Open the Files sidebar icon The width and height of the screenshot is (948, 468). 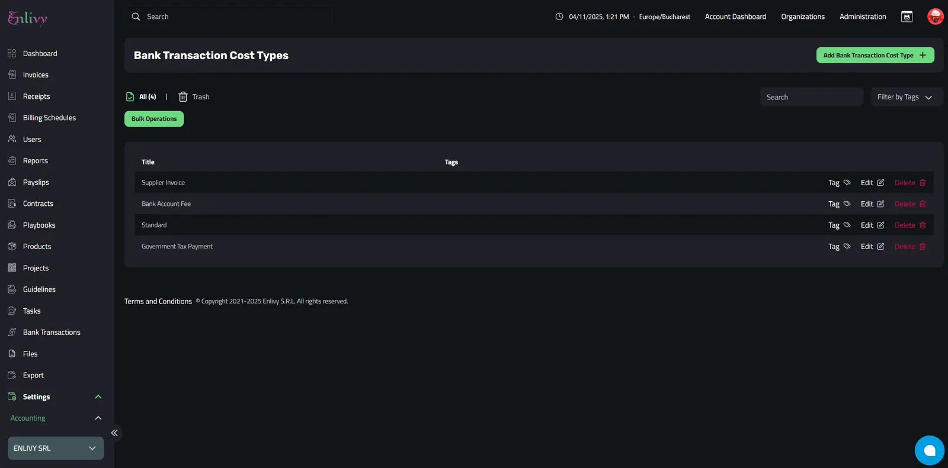(x=12, y=354)
